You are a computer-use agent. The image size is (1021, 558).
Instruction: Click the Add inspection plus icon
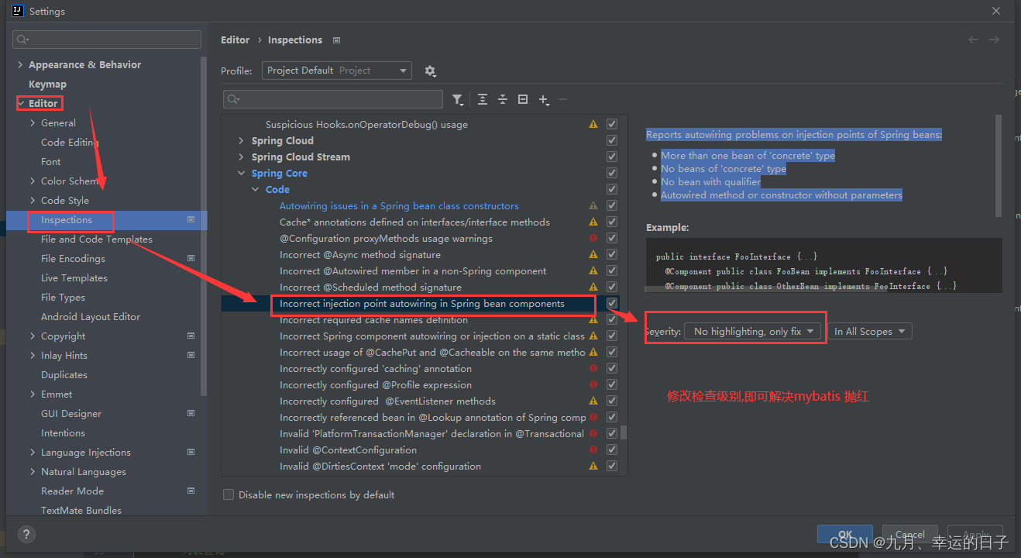544,99
